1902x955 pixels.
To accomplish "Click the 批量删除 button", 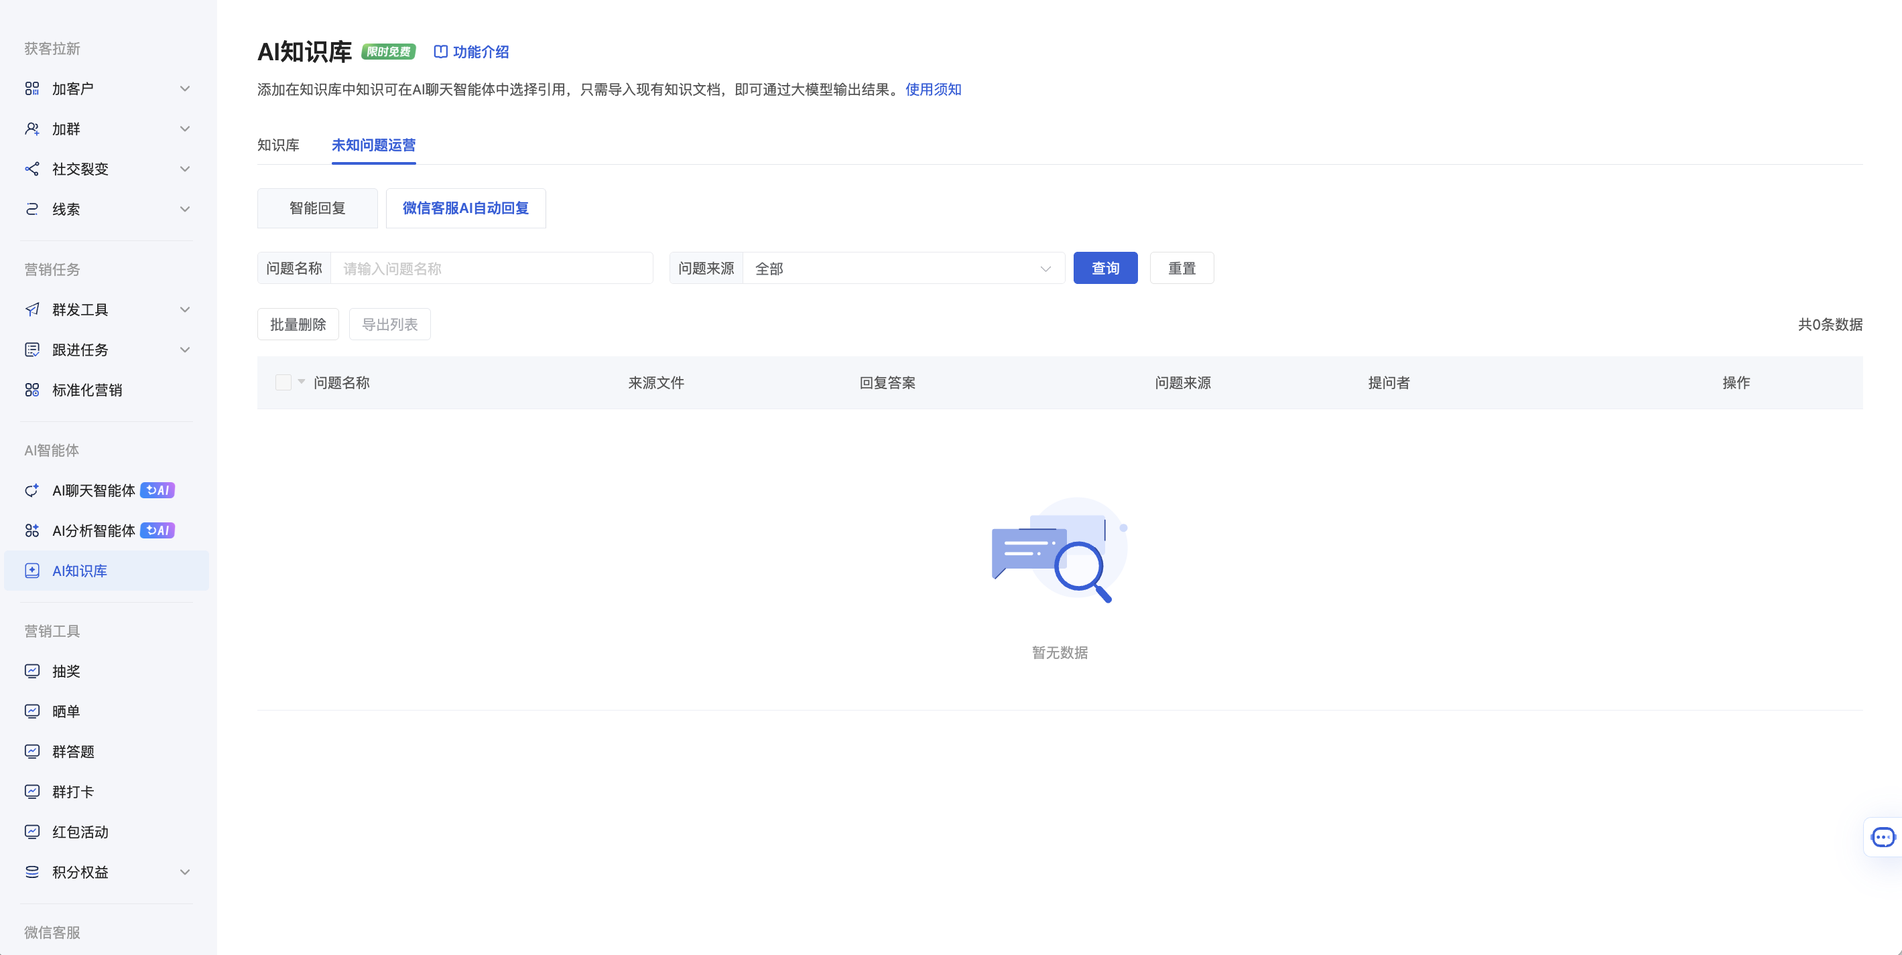I will click(x=298, y=324).
